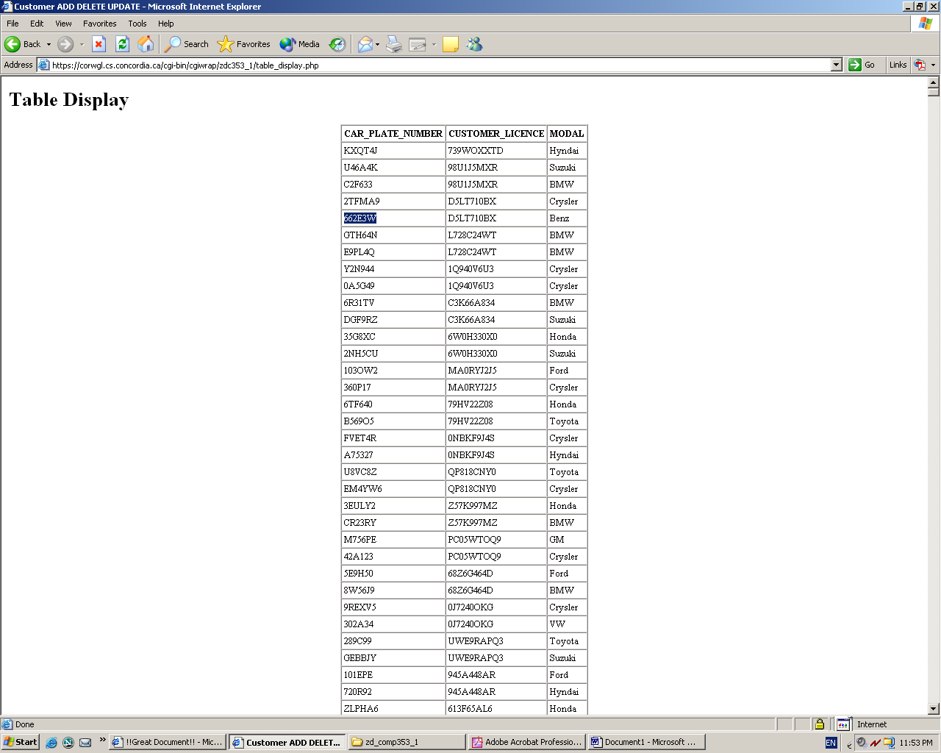Click the Mail envelope icon
The image size is (941, 753).
(365, 44)
